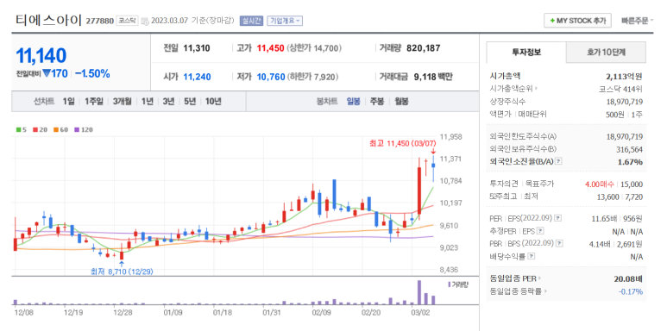Select the 1주일 line chart period

93,102
